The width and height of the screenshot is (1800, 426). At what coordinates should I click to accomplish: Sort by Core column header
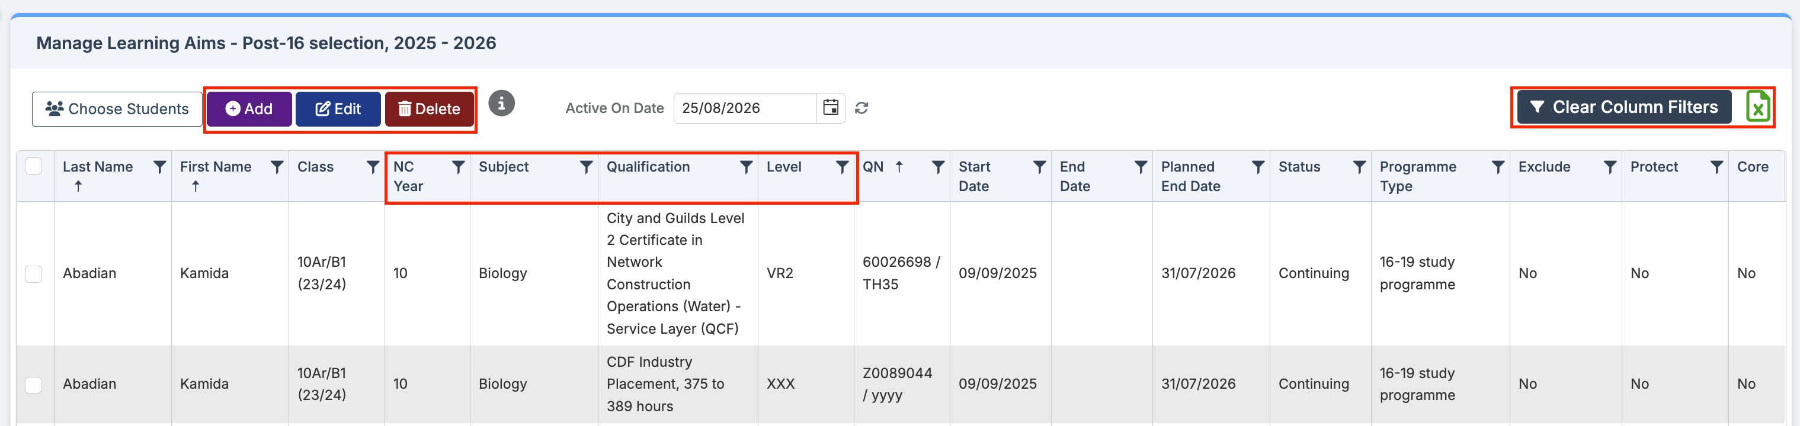(x=1753, y=167)
